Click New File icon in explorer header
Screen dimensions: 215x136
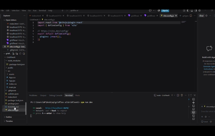coord(13,54)
